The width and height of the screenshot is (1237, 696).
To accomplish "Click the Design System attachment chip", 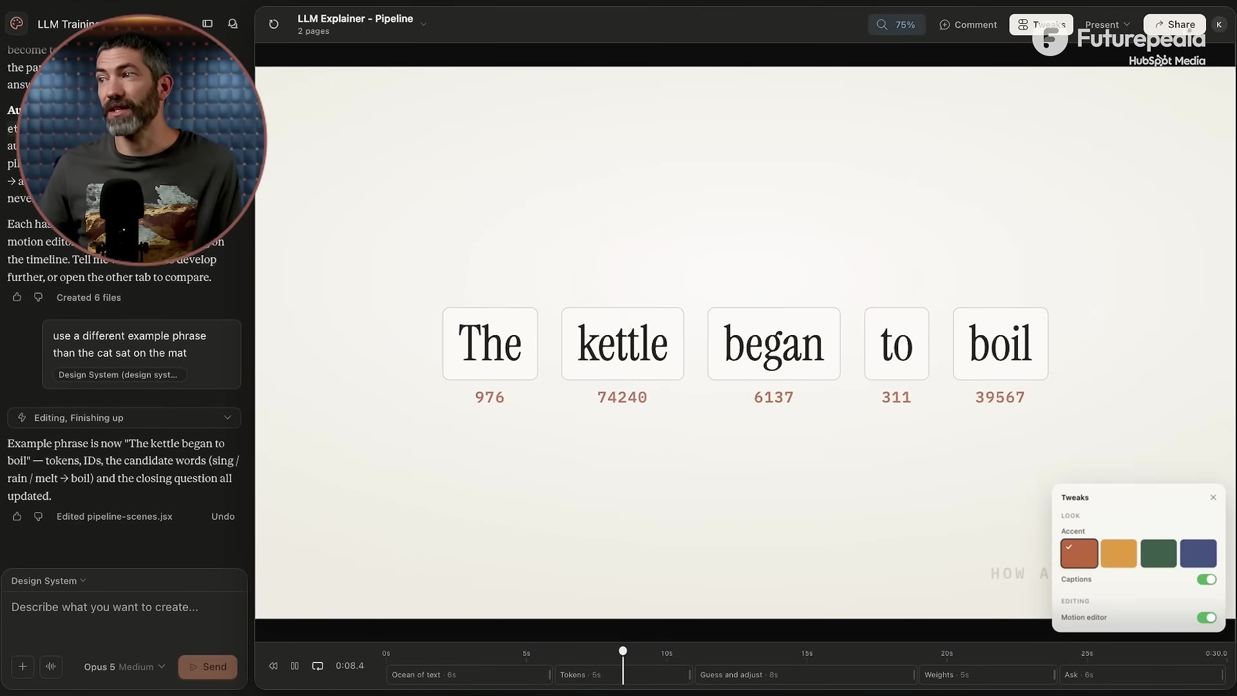I will (x=119, y=374).
